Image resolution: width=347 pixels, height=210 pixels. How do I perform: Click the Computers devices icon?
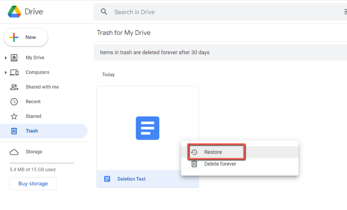(x=14, y=73)
